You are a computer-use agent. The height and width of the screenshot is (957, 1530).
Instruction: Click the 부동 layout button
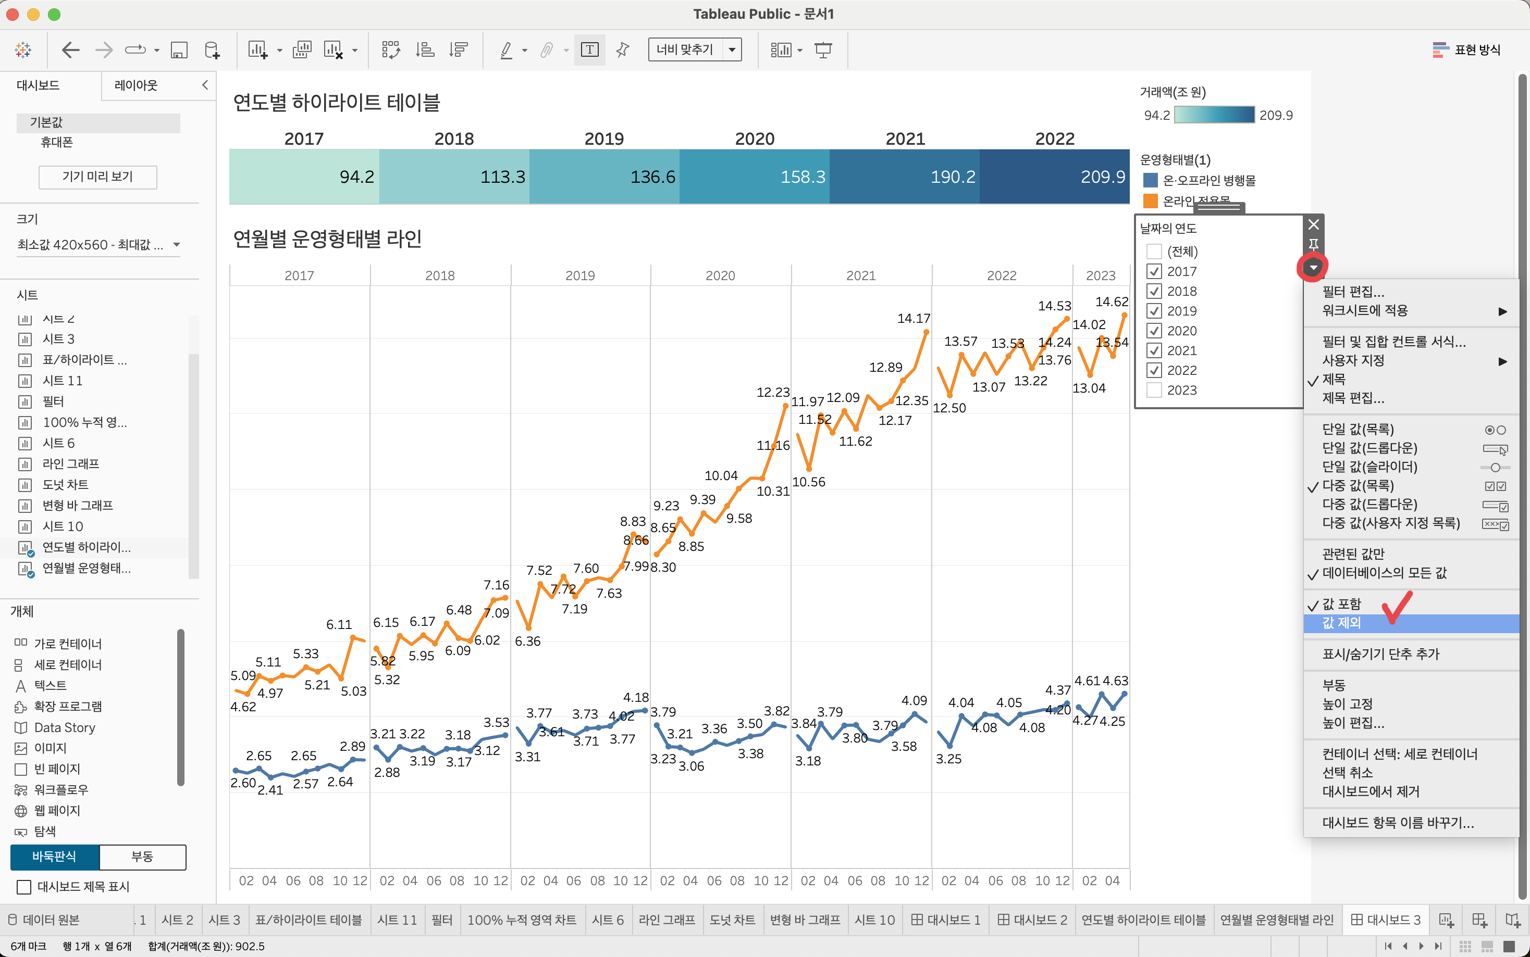(x=142, y=857)
